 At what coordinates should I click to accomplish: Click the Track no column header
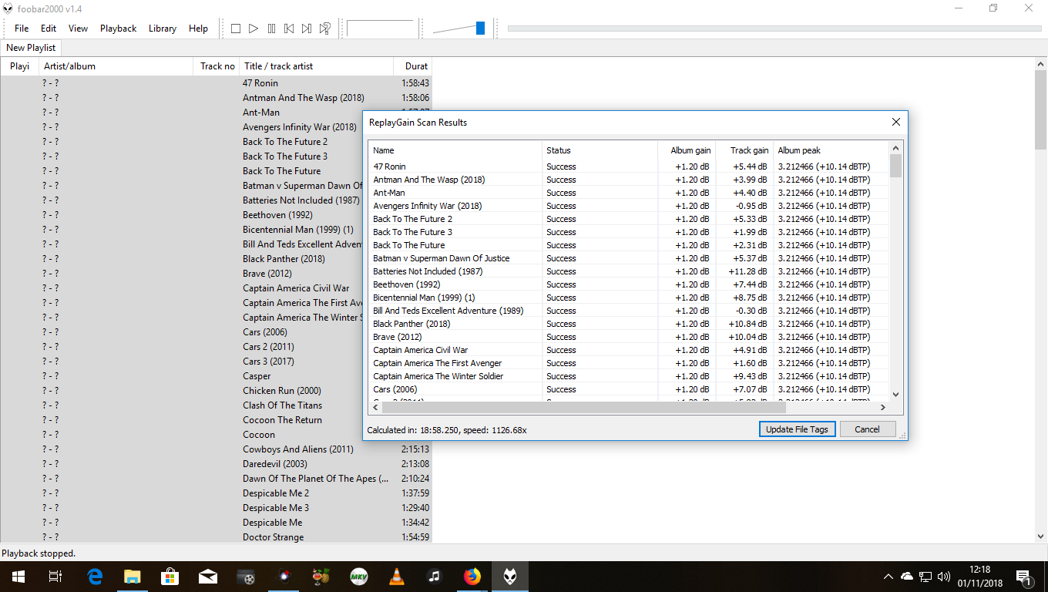[x=217, y=66]
